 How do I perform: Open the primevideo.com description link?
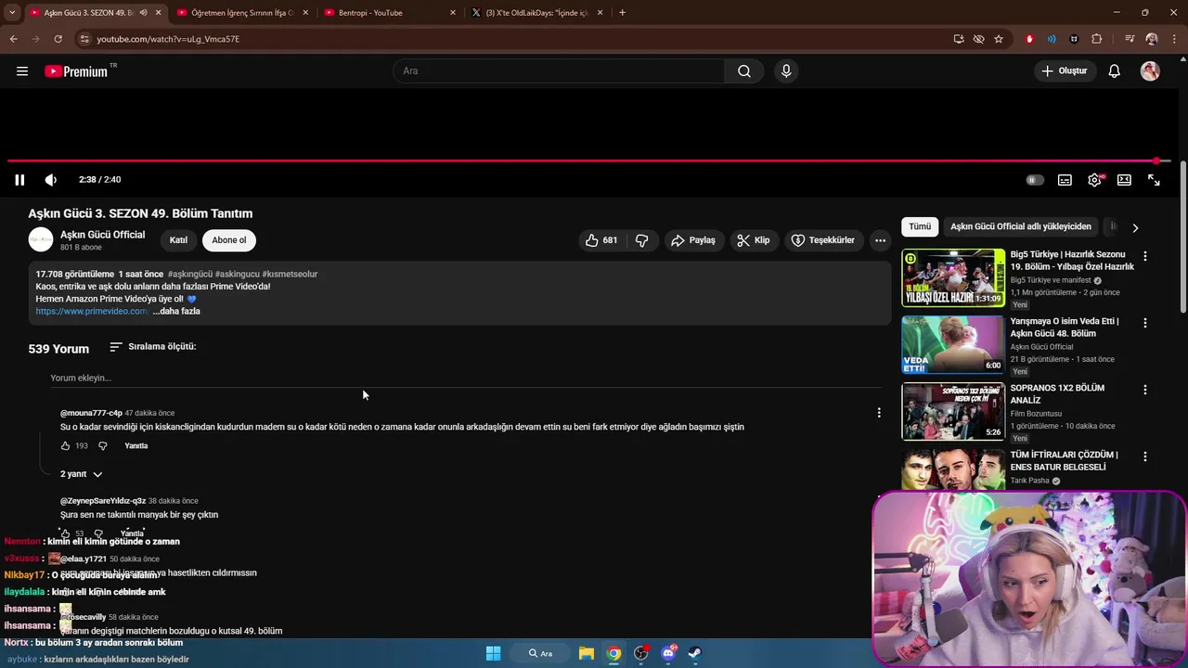coord(92,312)
